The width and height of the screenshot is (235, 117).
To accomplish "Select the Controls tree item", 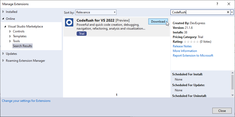I will coord(19,31).
